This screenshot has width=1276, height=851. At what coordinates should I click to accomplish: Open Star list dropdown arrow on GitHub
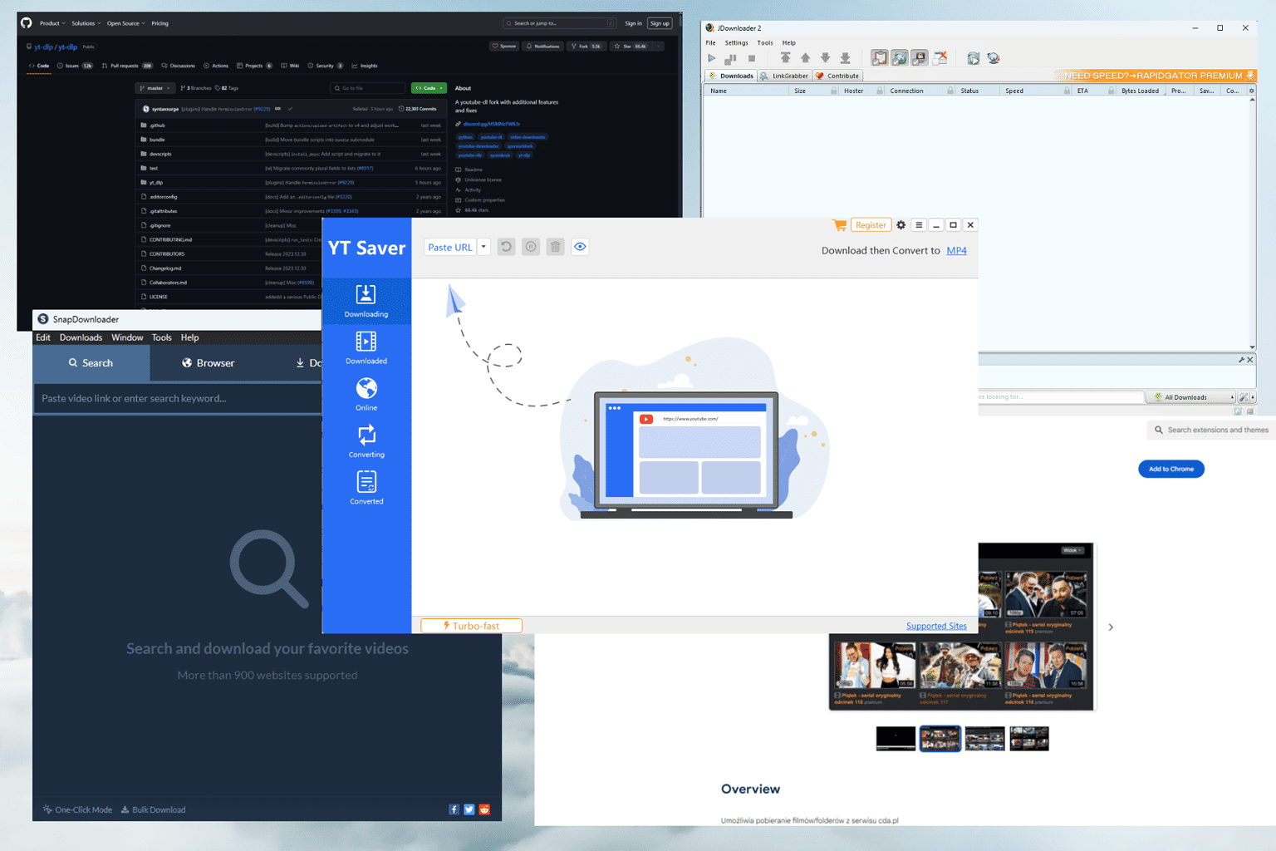point(659,47)
